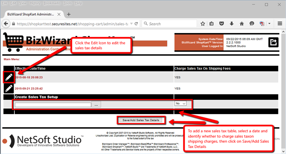This screenshot has width=286, height=154.
Task: Click the Main Menu link
Action: pyautogui.click(x=11, y=59)
